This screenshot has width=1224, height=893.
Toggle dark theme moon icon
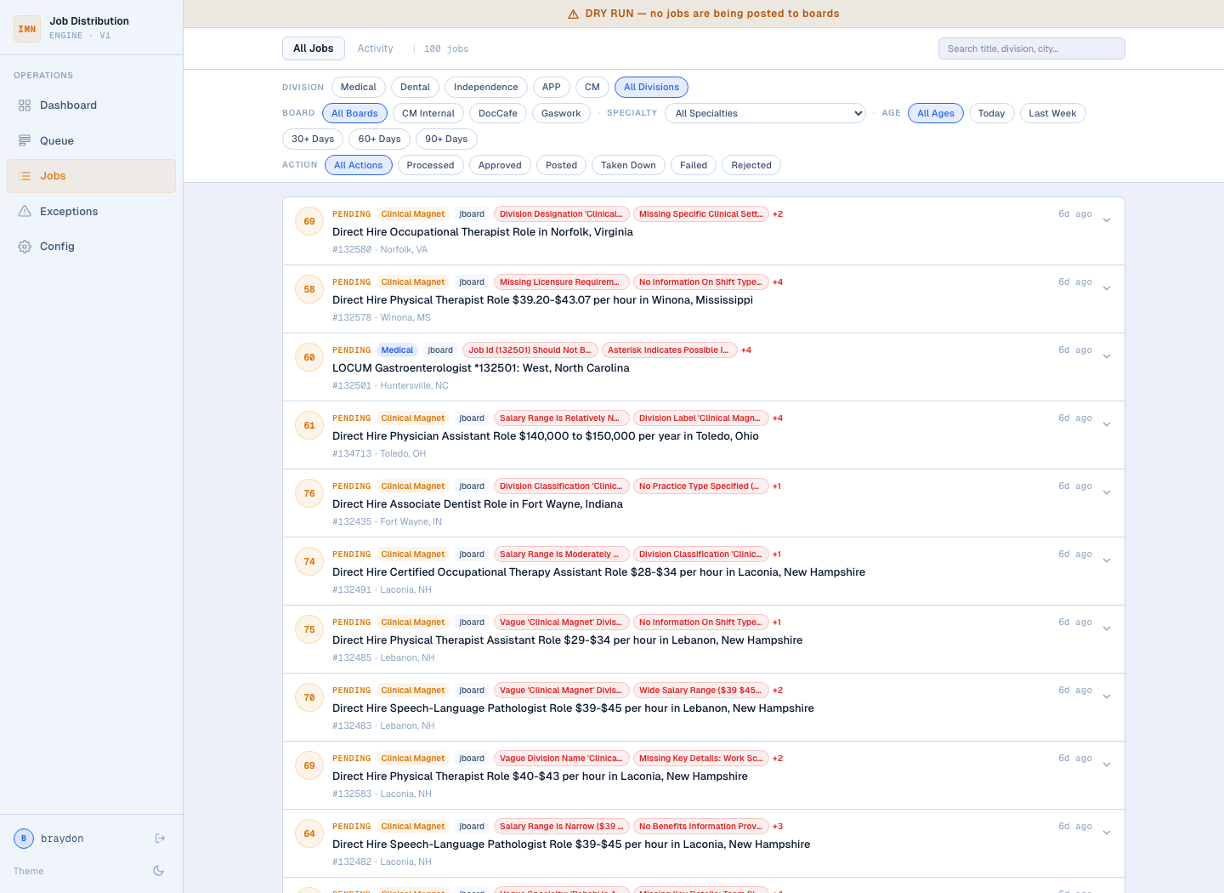[x=158, y=871]
